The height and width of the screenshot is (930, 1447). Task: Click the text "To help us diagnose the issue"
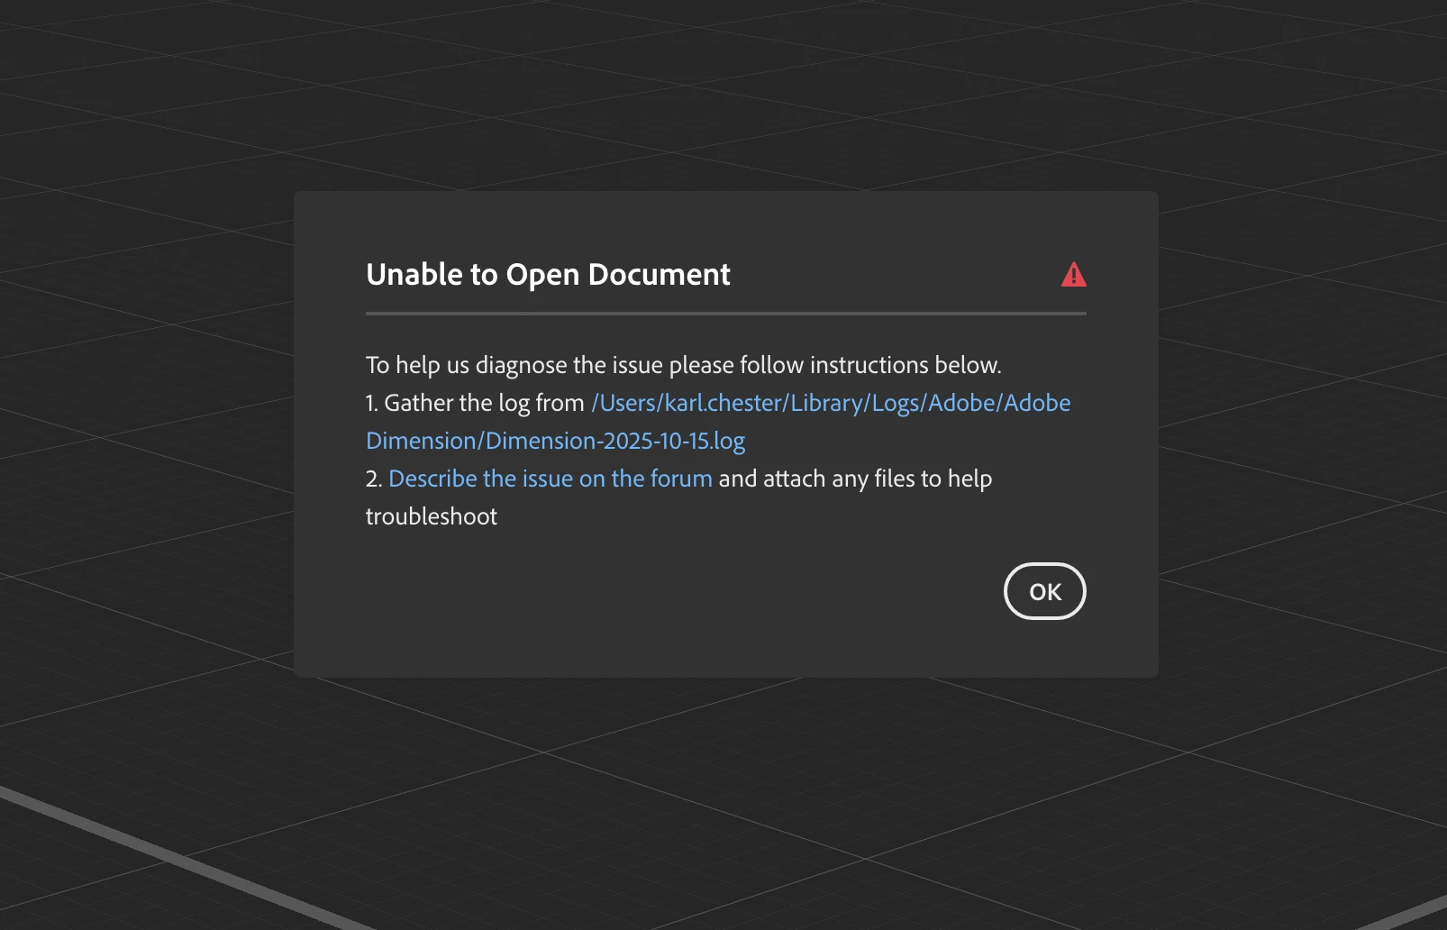[x=514, y=365]
